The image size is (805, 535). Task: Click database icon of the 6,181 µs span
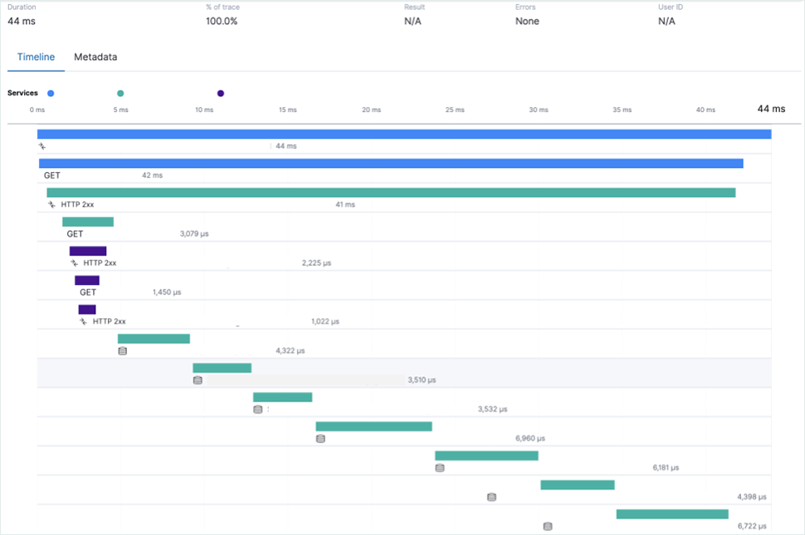coord(440,468)
